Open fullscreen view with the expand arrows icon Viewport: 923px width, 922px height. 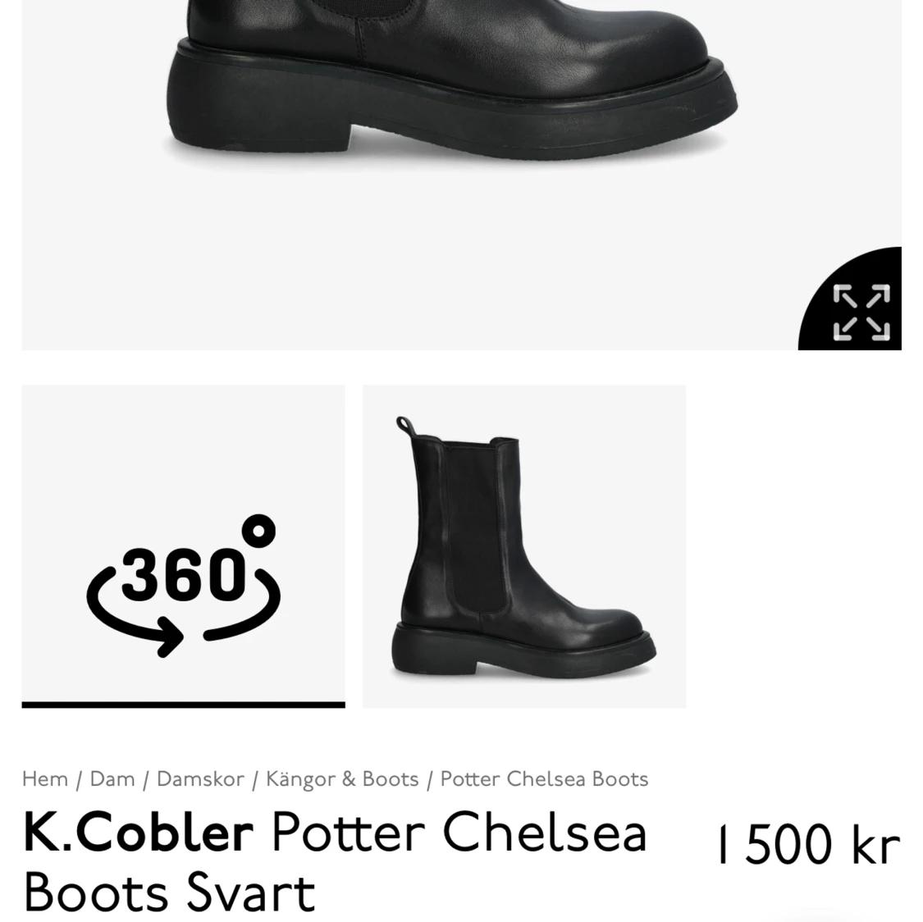pos(861,312)
